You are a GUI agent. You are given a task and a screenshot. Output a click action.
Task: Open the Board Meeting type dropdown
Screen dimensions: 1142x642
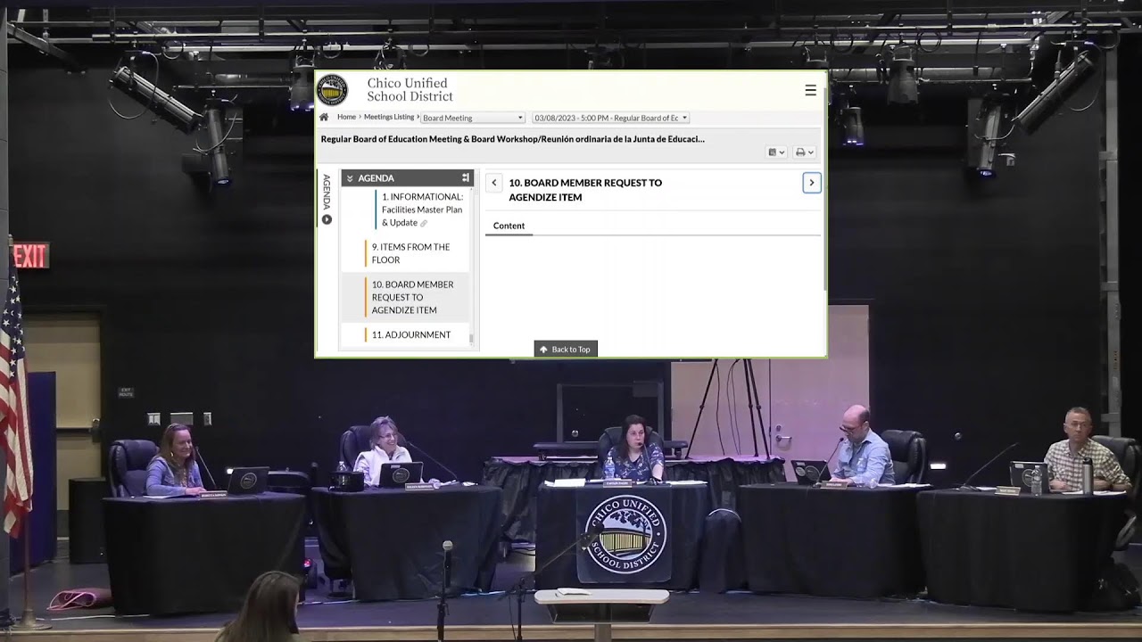473,118
